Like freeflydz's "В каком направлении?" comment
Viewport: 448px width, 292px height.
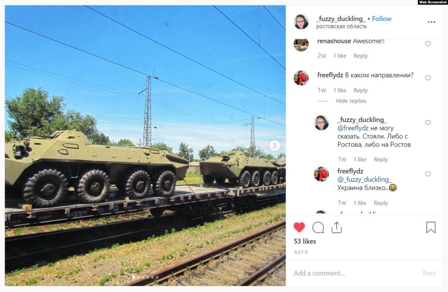click(428, 78)
